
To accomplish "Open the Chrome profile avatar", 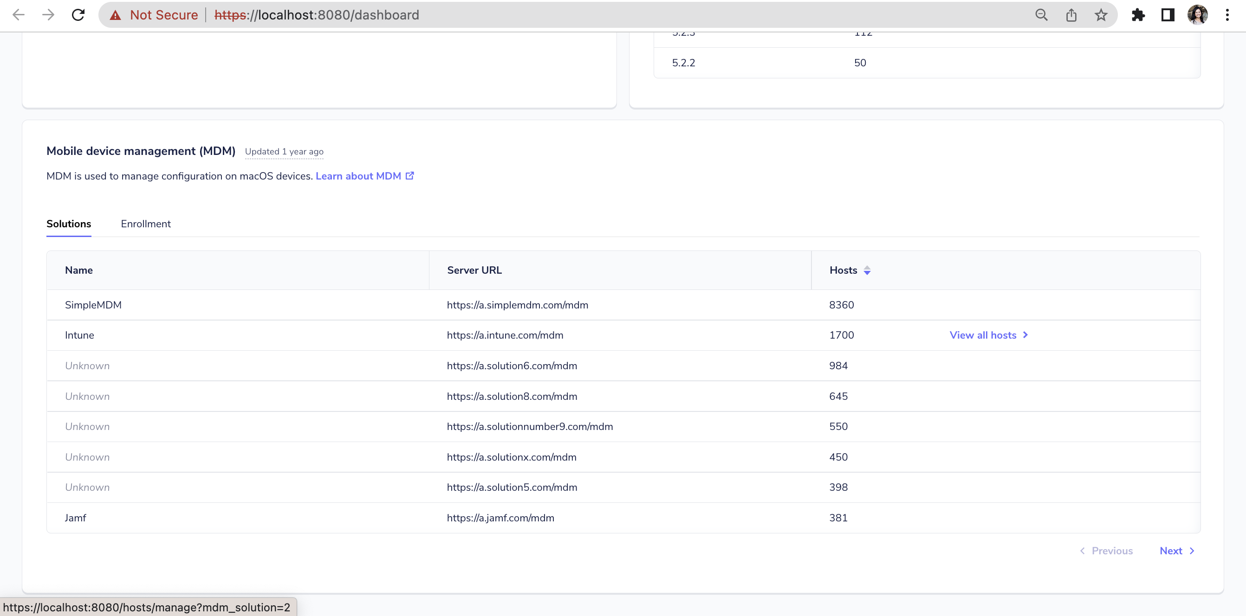I will click(x=1197, y=15).
